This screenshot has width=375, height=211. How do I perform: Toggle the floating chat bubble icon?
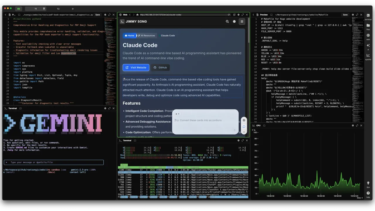pos(244,127)
